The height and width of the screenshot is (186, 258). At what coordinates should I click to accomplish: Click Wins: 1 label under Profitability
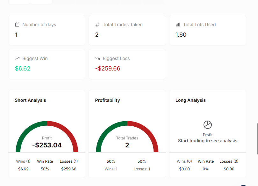(111, 169)
